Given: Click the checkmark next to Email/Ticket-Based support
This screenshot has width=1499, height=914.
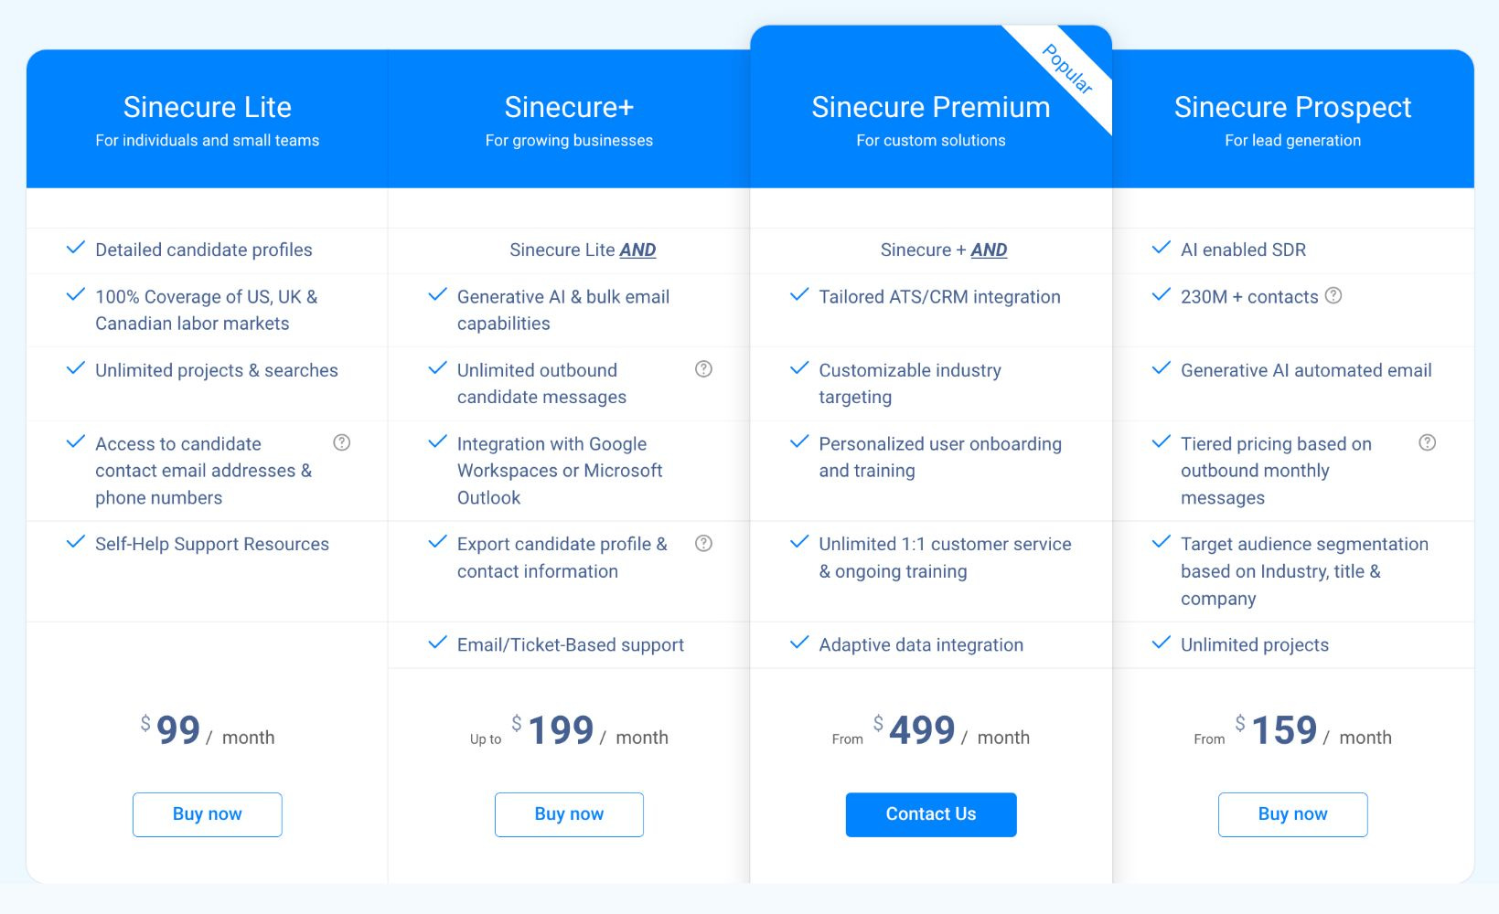Looking at the screenshot, I should (x=435, y=643).
